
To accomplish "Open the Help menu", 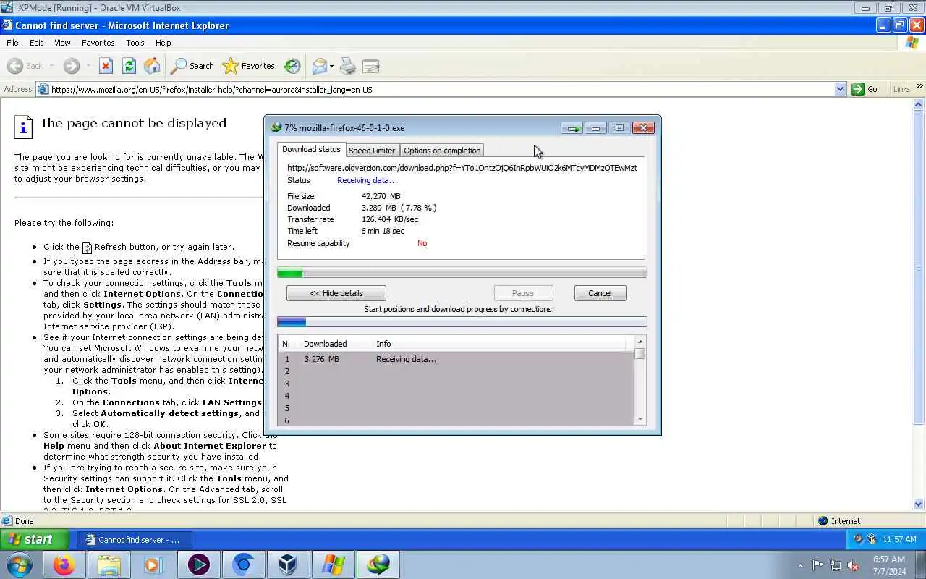I will click(163, 43).
